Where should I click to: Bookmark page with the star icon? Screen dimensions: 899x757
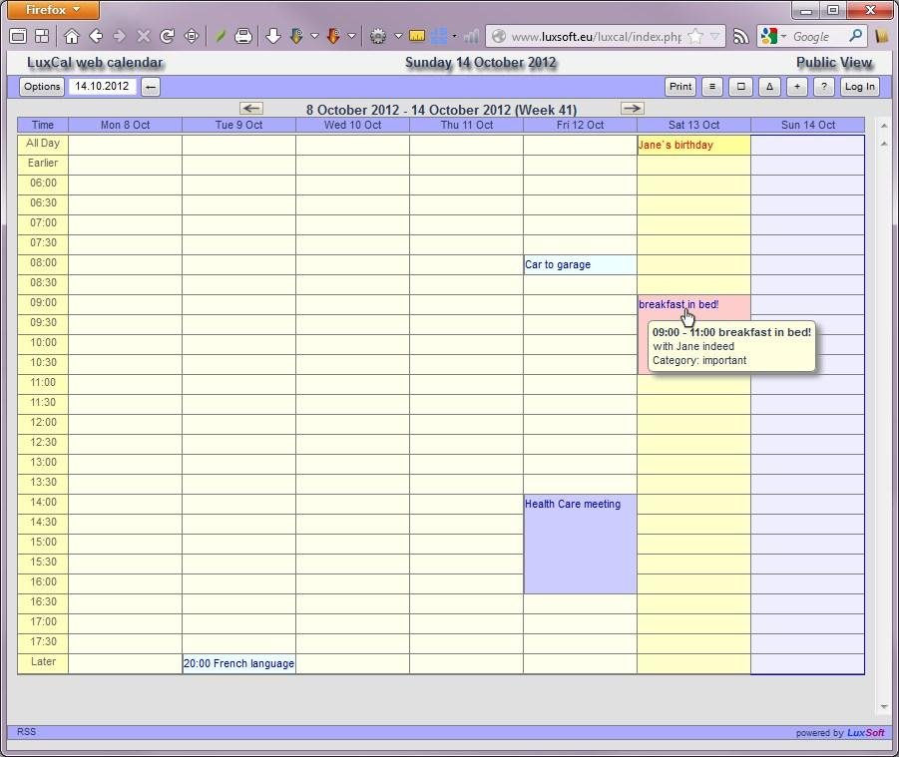coord(695,36)
